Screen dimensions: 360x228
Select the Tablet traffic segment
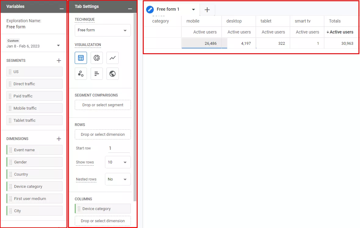[x=34, y=120]
